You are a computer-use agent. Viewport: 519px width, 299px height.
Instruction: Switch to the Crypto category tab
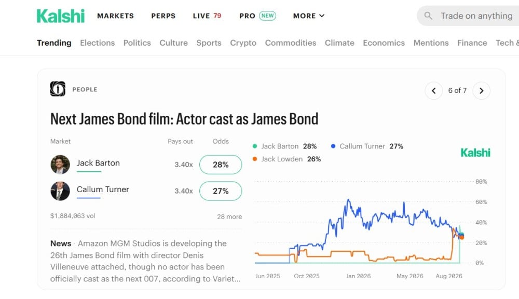(243, 43)
